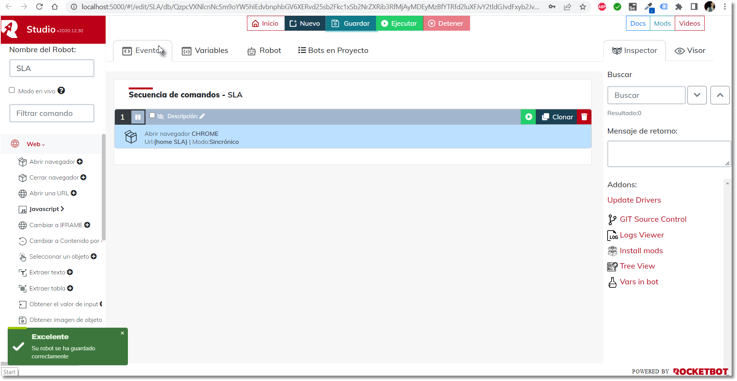Add Extraer tabla command plus icon

pos(70,288)
